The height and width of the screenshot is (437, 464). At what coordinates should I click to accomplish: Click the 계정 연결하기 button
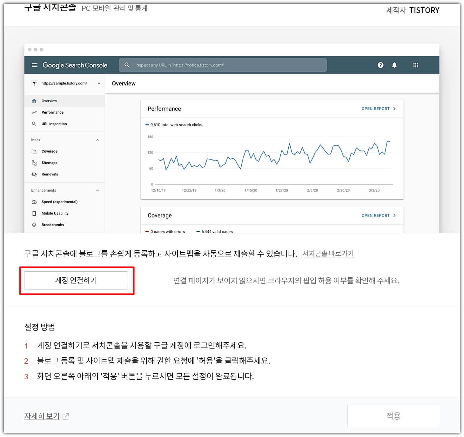[76, 280]
